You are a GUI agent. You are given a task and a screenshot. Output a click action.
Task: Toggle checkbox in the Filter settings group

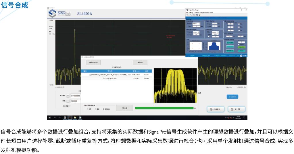coord(209,37)
